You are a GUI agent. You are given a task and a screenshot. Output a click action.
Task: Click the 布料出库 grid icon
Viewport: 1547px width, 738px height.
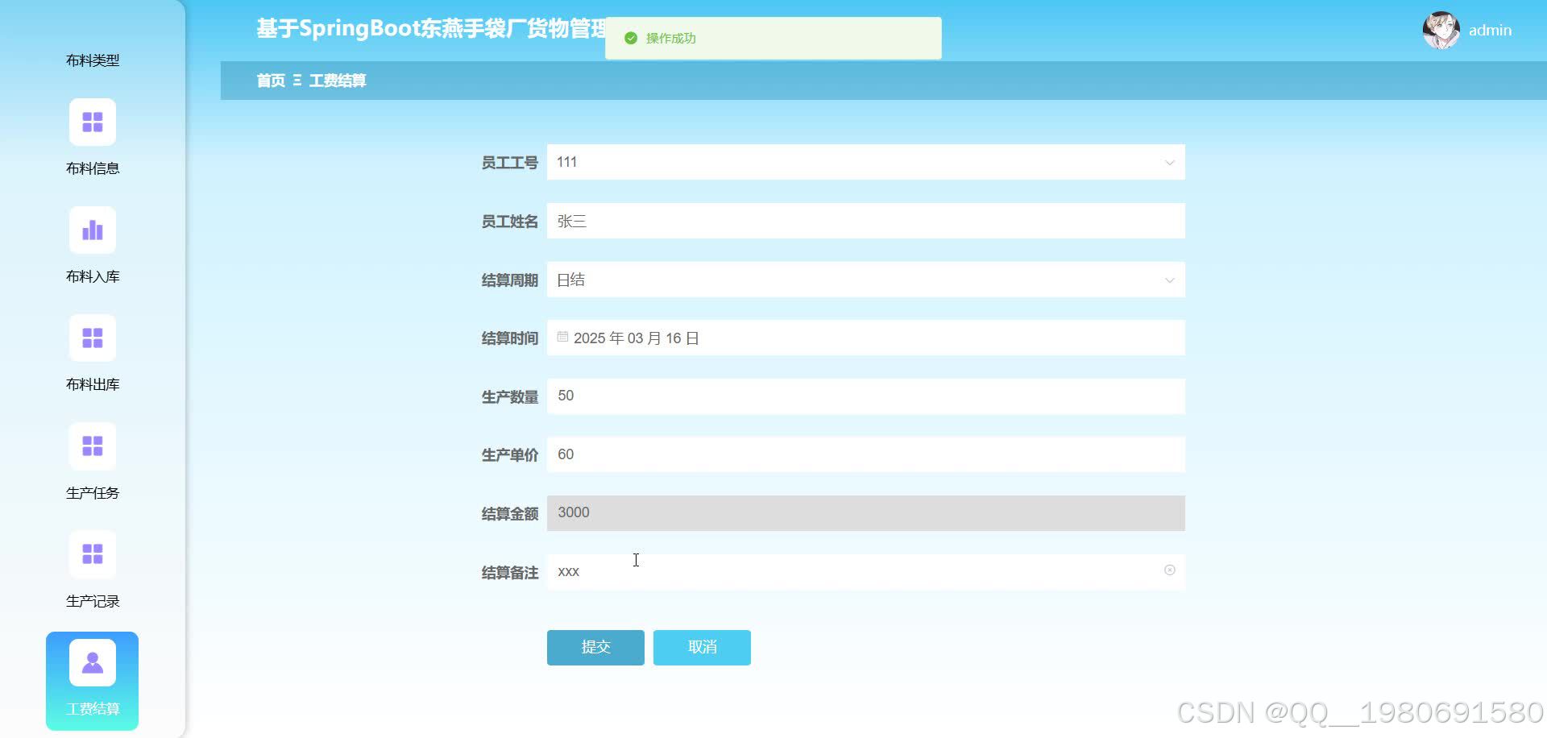(92, 338)
